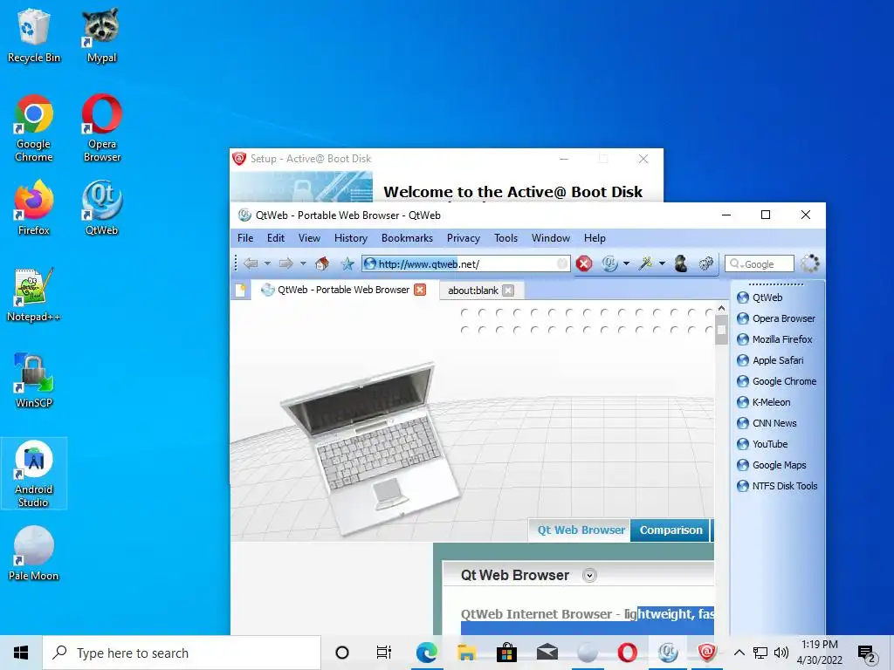Open the Privacy menu
This screenshot has width=894, height=670.
(463, 238)
